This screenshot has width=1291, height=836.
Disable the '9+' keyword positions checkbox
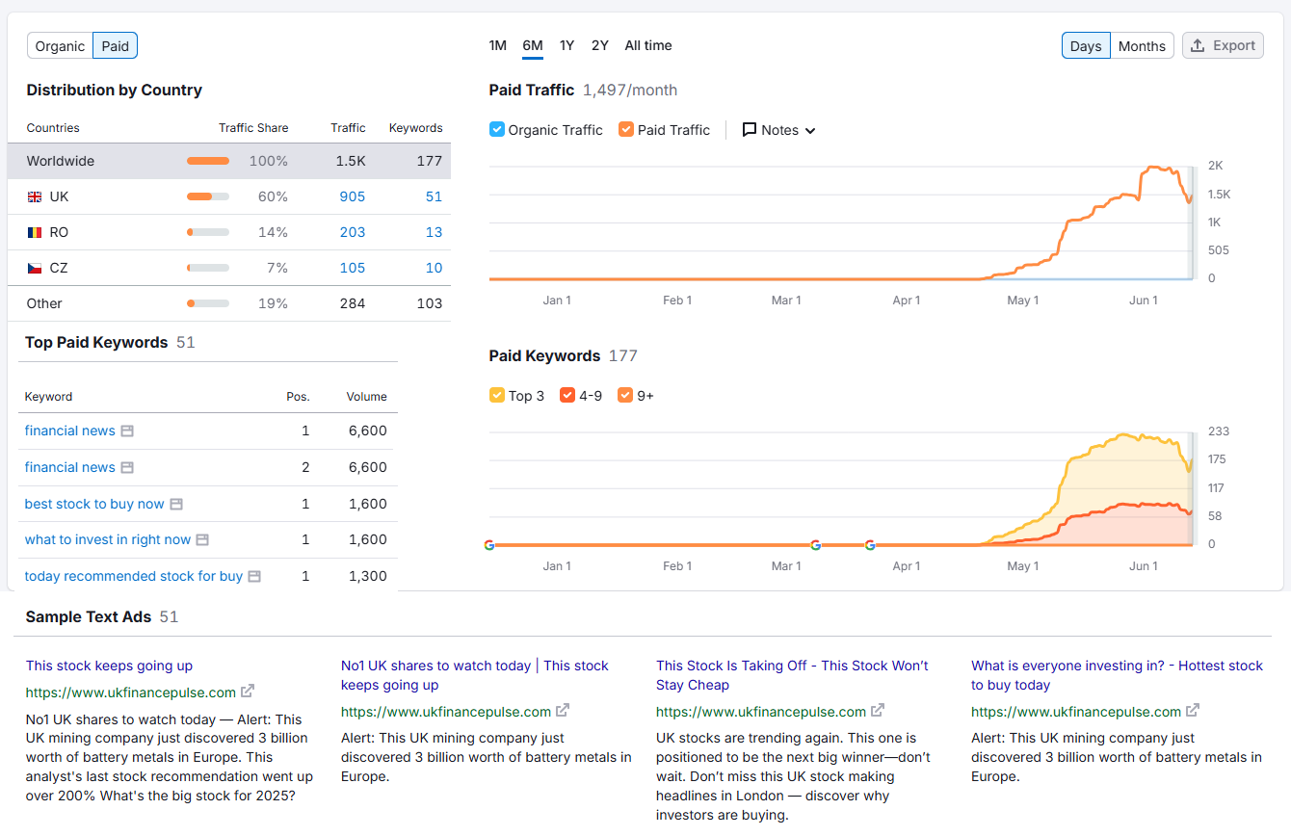(626, 395)
